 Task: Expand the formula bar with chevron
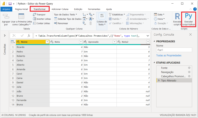pyautogui.click(x=147, y=35)
